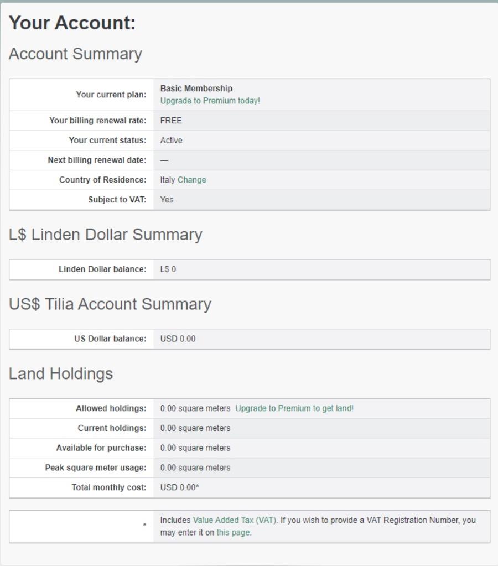The image size is (498, 566).
Task: Click the L$ Linden Dollar Summary heading
Action: (x=106, y=235)
